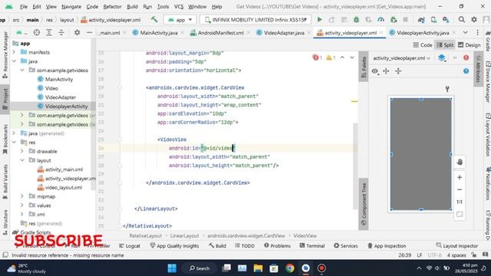The width and height of the screenshot is (491, 276).
Task: Run the app with green play button
Action: click(x=319, y=20)
